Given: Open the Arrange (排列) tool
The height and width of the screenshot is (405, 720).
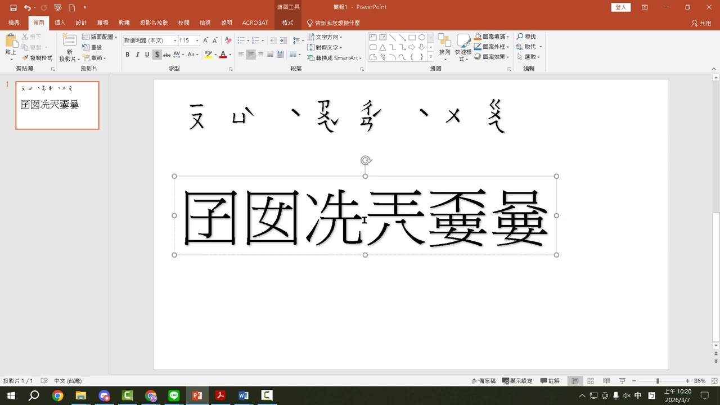Looking at the screenshot, I should 444,47.
